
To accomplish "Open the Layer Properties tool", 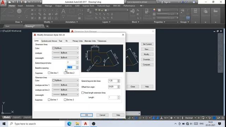I will click(x=89, y=14).
